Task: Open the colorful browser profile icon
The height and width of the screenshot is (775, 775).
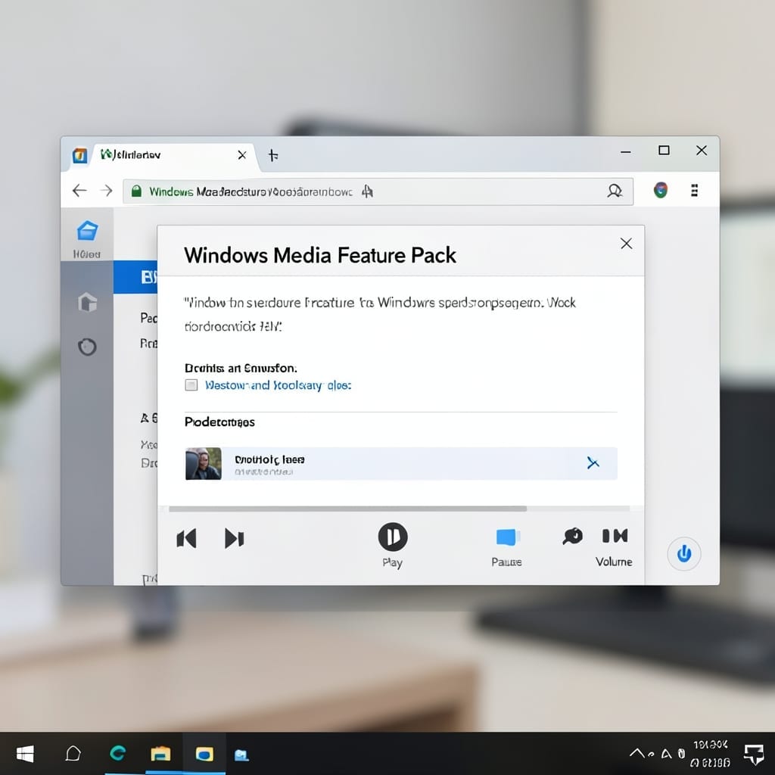Action: (x=660, y=190)
